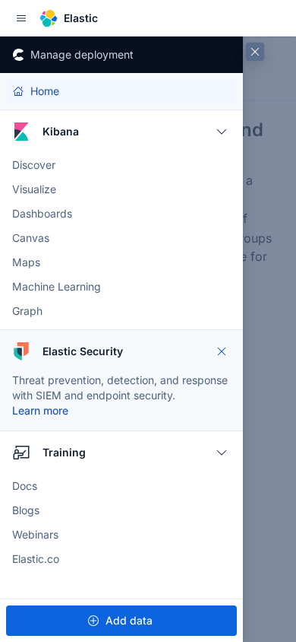Click the Elastic Security shield logo
The image size is (296, 642).
21,351
